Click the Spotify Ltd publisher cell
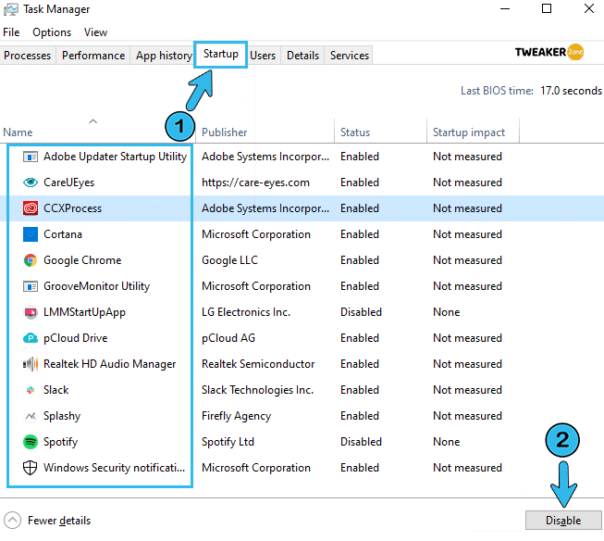This screenshot has height=541, width=604. click(228, 442)
